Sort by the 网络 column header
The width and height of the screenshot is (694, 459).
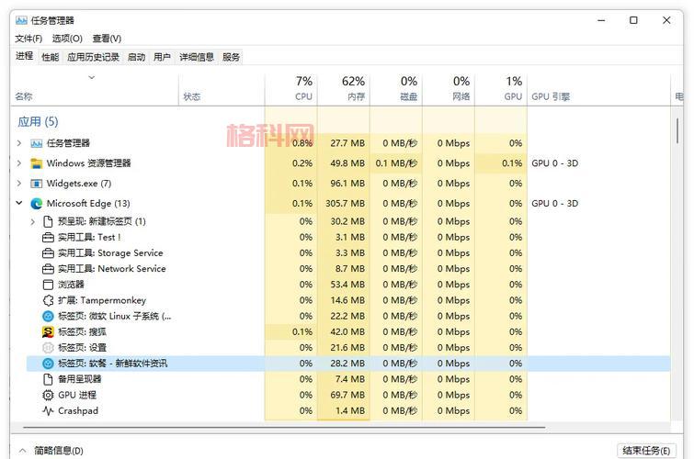(x=449, y=89)
